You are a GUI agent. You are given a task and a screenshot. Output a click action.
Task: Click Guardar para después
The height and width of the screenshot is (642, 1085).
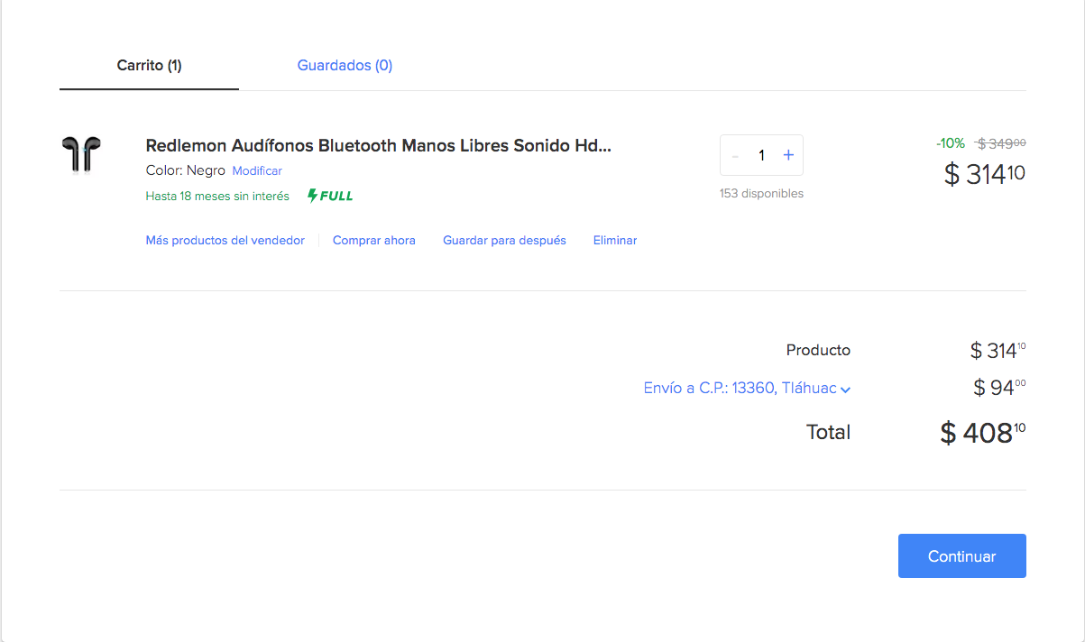click(x=504, y=241)
